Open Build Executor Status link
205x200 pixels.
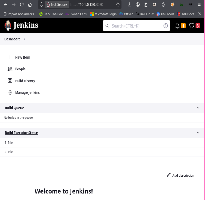pos(22,133)
